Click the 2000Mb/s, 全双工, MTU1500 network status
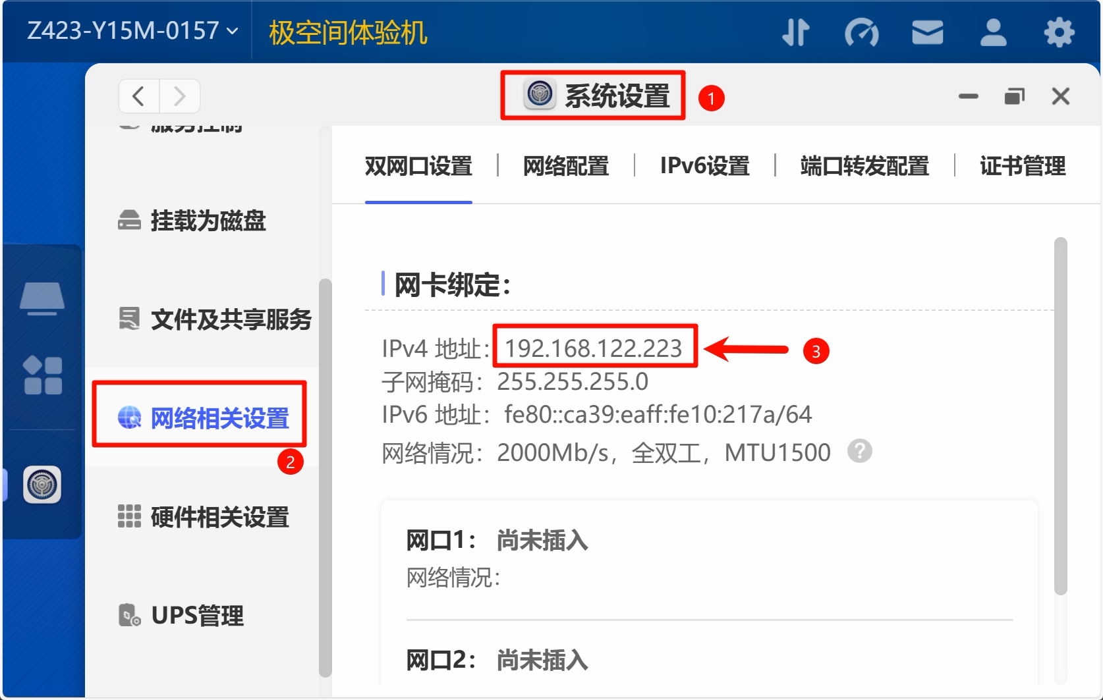 pyautogui.click(x=664, y=452)
